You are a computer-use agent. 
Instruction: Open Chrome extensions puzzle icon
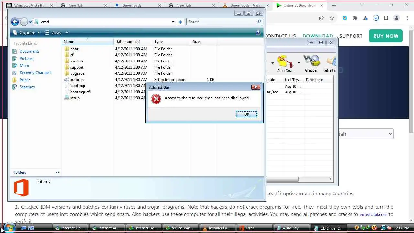355,18
